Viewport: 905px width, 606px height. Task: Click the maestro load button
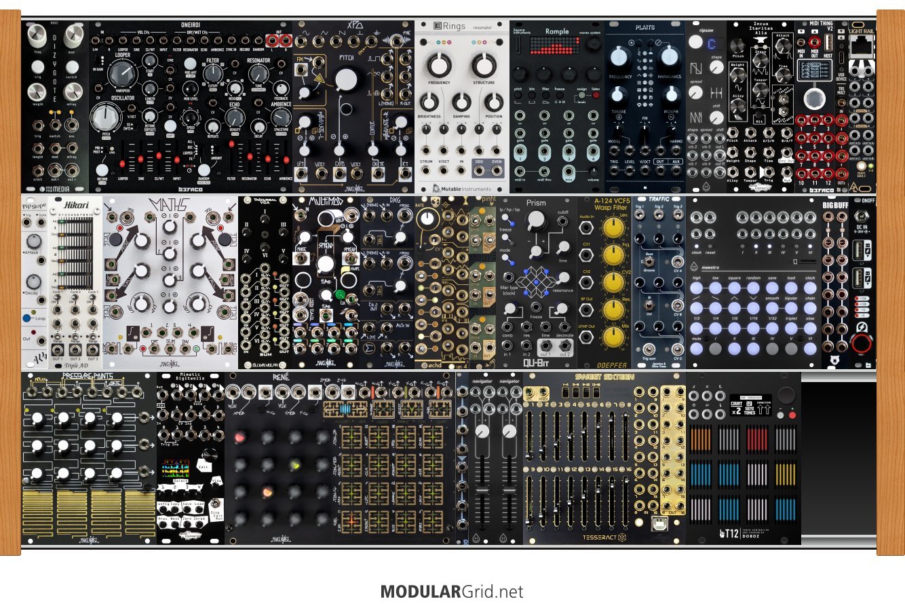click(x=791, y=288)
